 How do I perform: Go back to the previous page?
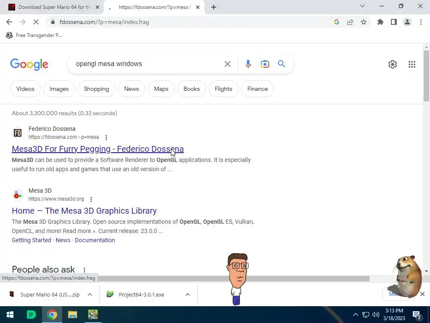tap(9, 22)
